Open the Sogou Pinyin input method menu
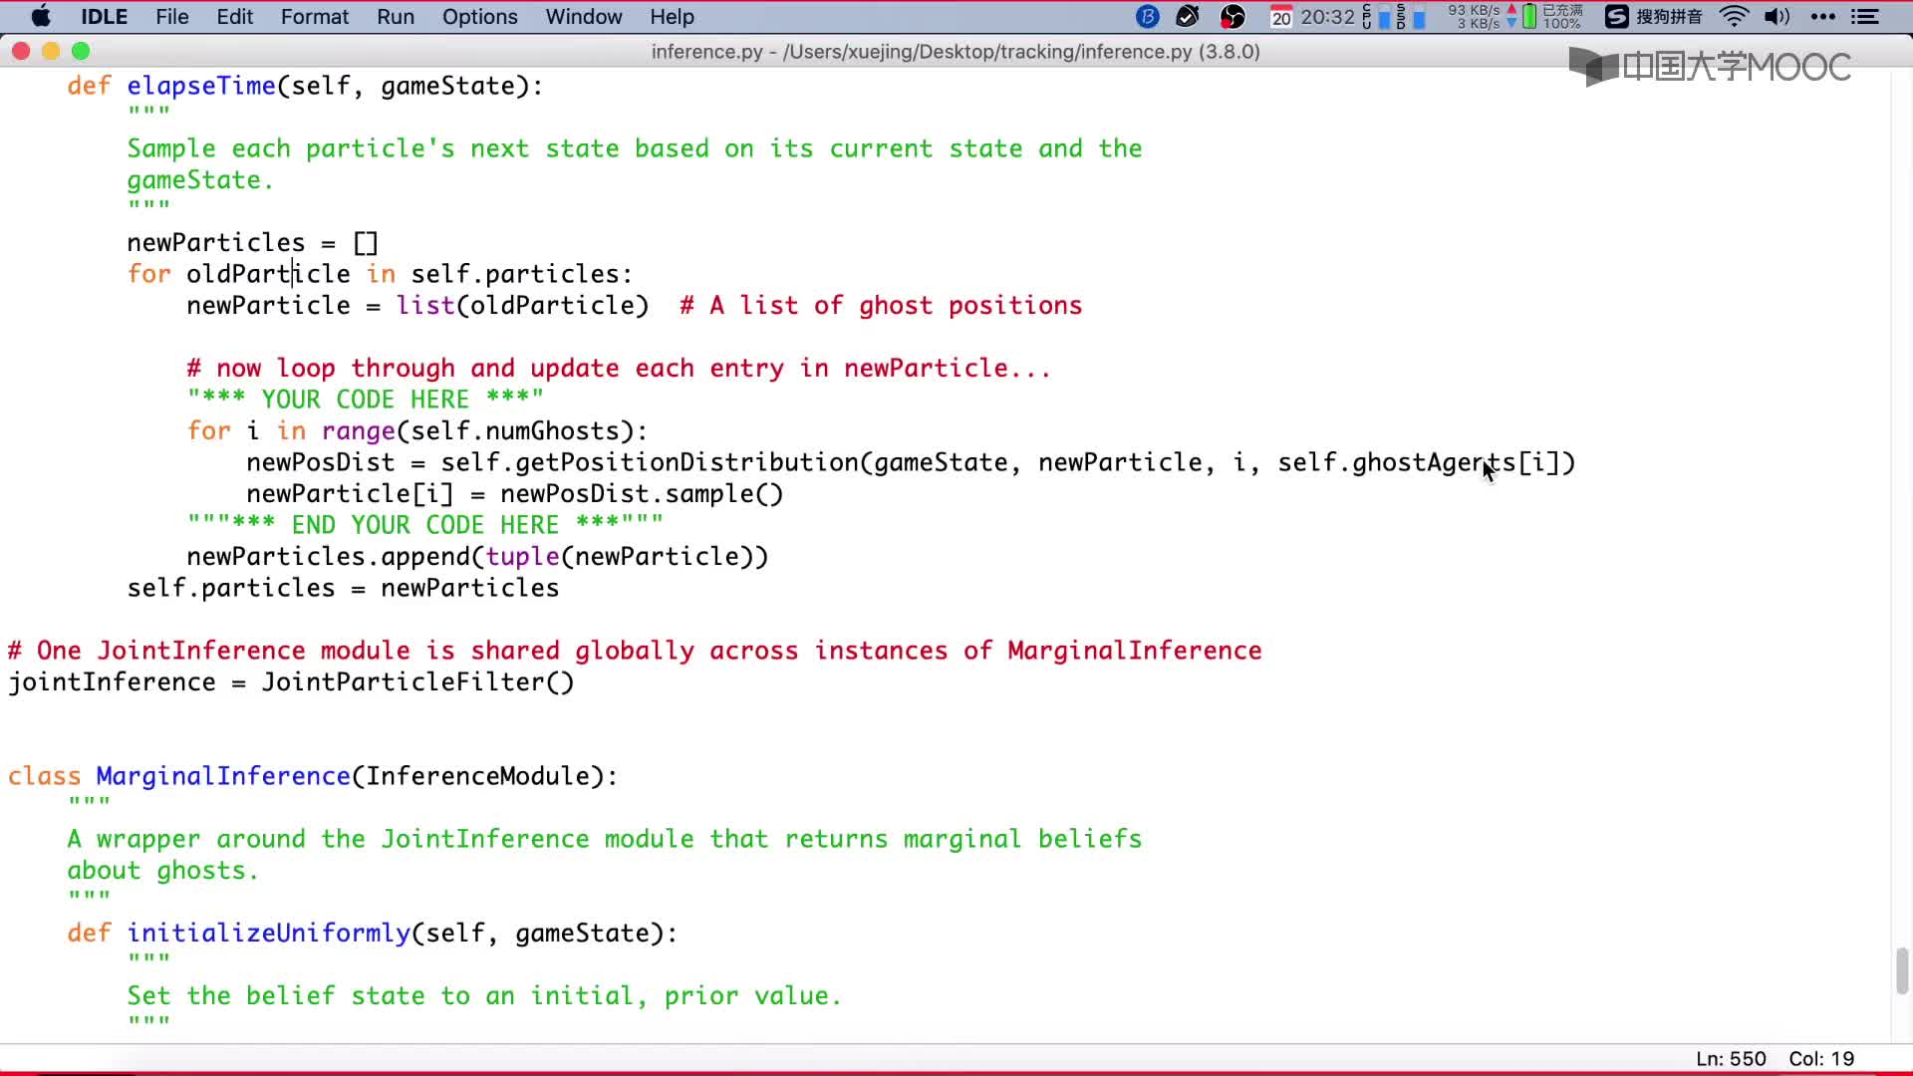The image size is (1913, 1076). tap(1654, 17)
